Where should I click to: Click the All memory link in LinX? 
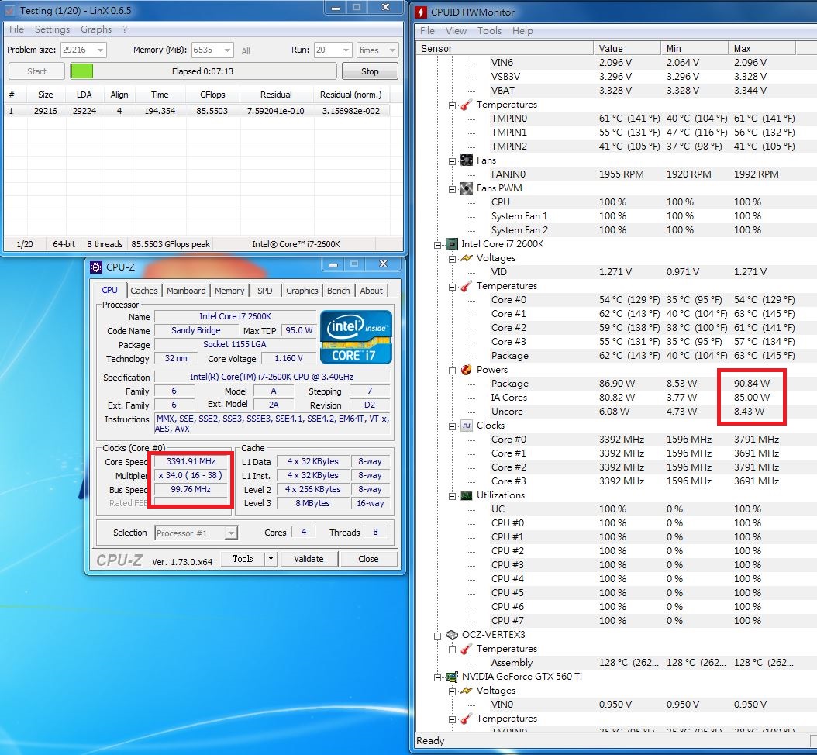tap(246, 50)
